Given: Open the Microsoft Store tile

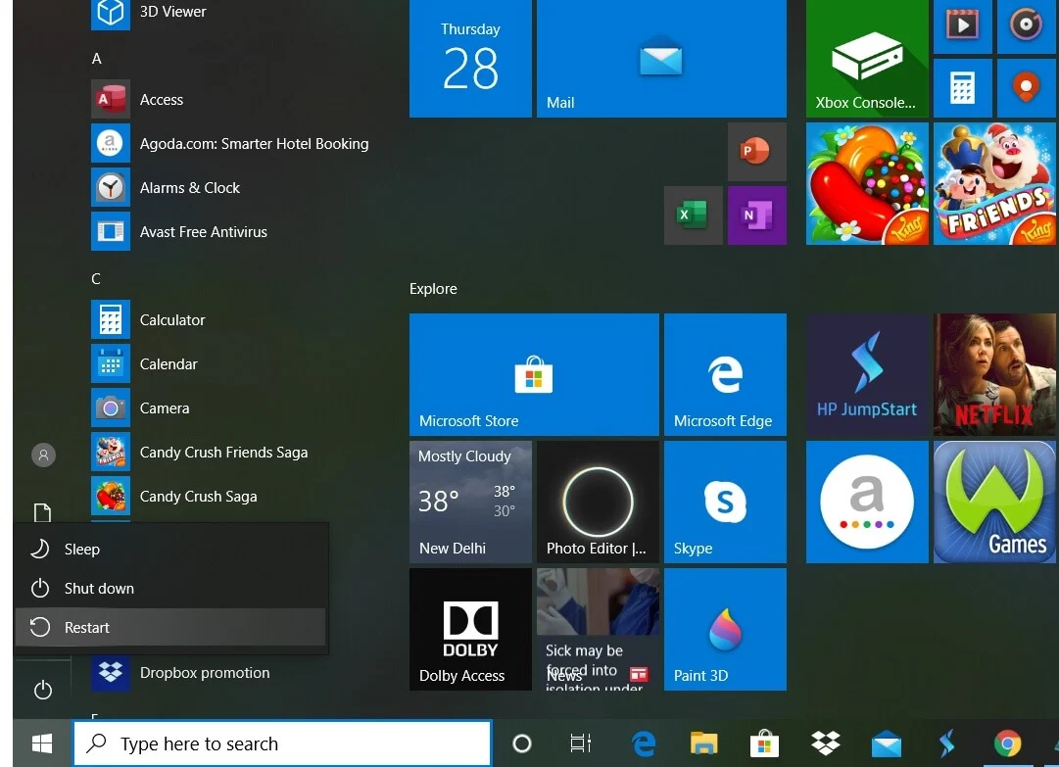Looking at the screenshot, I should click(534, 374).
